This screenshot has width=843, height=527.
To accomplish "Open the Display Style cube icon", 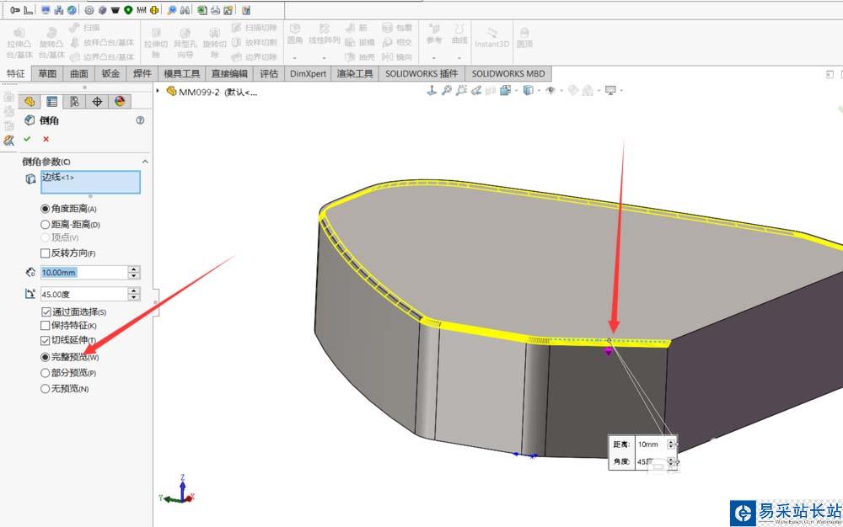I will tap(528, 91).
